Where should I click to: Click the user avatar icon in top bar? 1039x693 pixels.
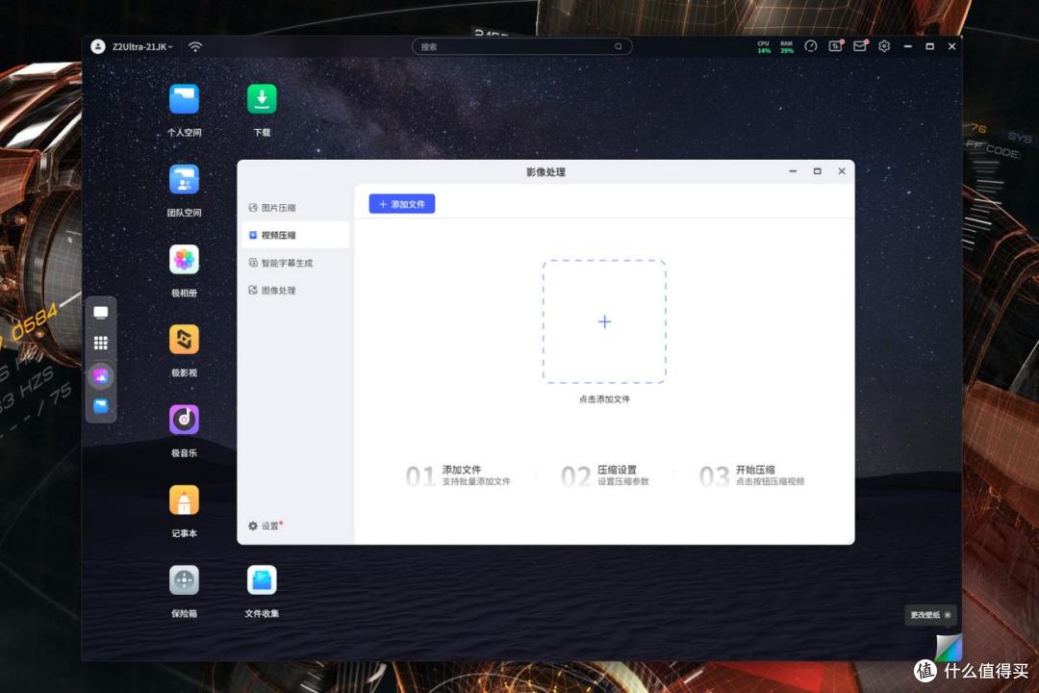point(98,46)
